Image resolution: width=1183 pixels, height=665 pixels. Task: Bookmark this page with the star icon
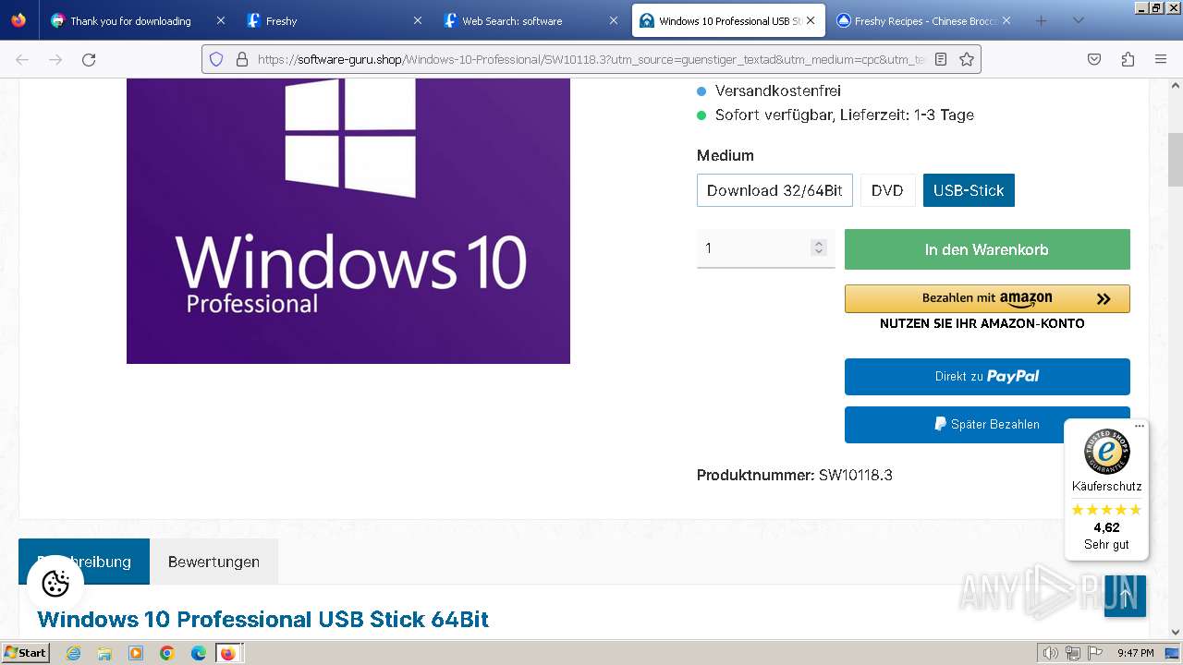pos(967,59)
